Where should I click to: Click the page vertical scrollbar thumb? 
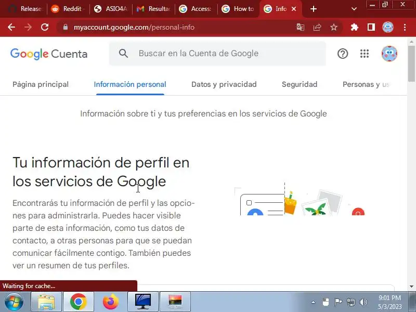[411, 63]
